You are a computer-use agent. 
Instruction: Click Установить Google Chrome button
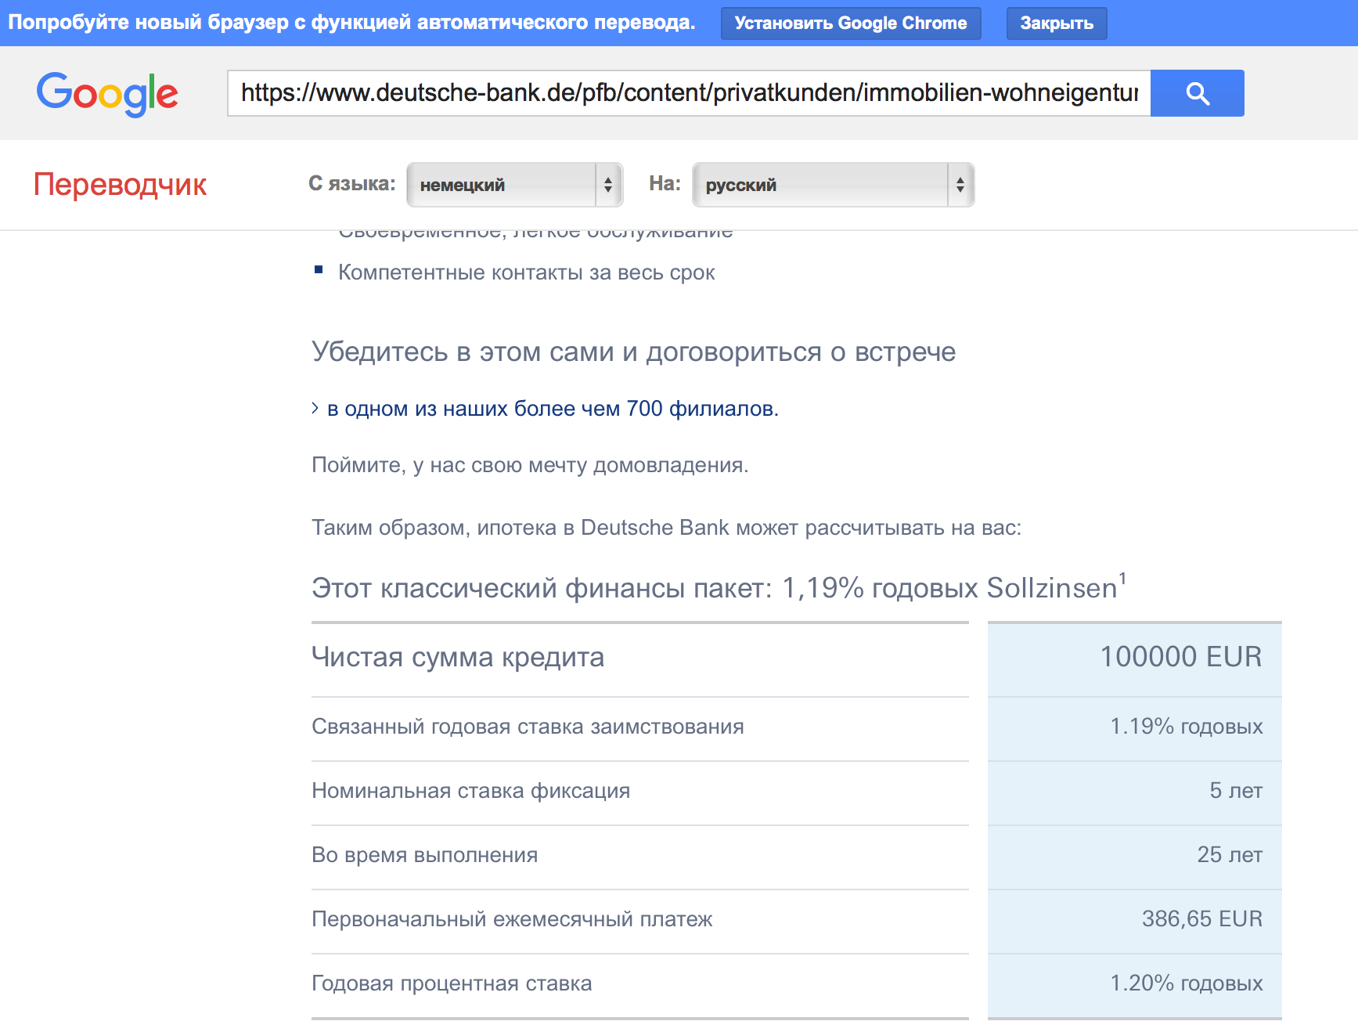tap(851, 23)
